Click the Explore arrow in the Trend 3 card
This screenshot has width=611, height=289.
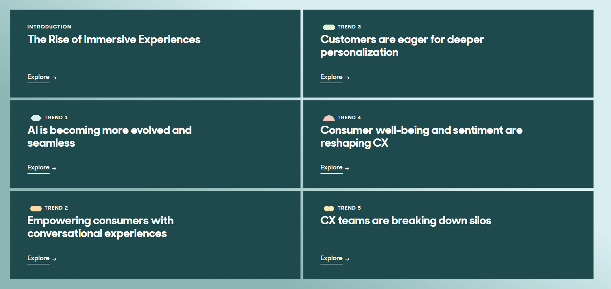347,78
